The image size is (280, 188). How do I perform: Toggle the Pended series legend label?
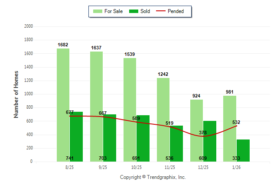tap(176, 11)
